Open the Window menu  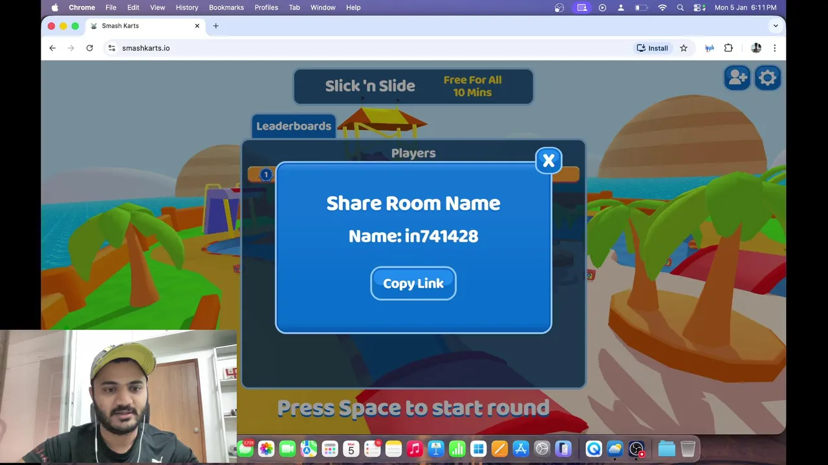click(323, 8)
